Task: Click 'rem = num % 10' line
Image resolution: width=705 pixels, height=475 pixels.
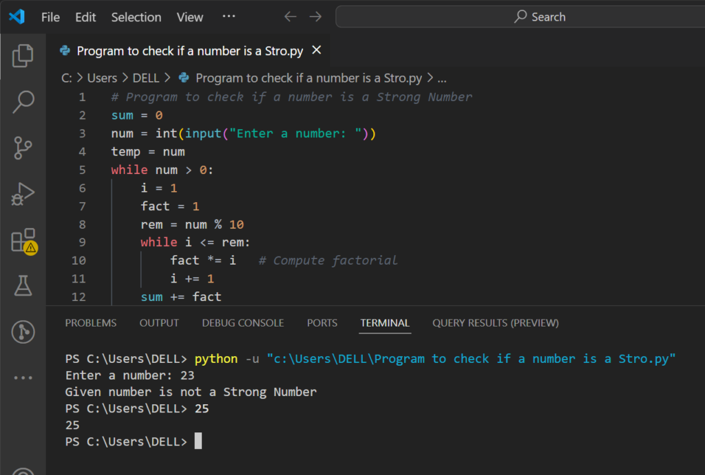Action: pos(192,225)
